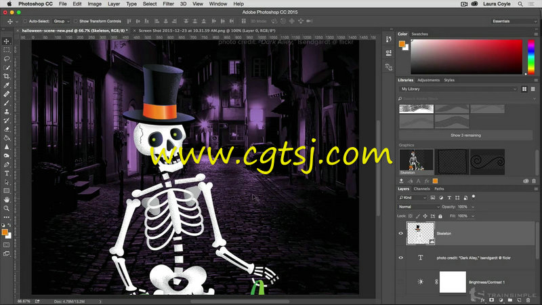Open the Opacity slider dropdown
This screenshot has width=542, height=305.
pyautogui.click(x=473, y=207)
